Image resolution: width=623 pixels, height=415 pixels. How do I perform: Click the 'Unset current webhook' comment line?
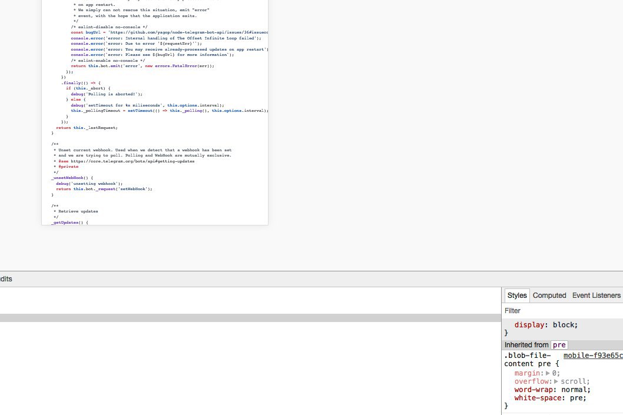(x=143, y=150)
